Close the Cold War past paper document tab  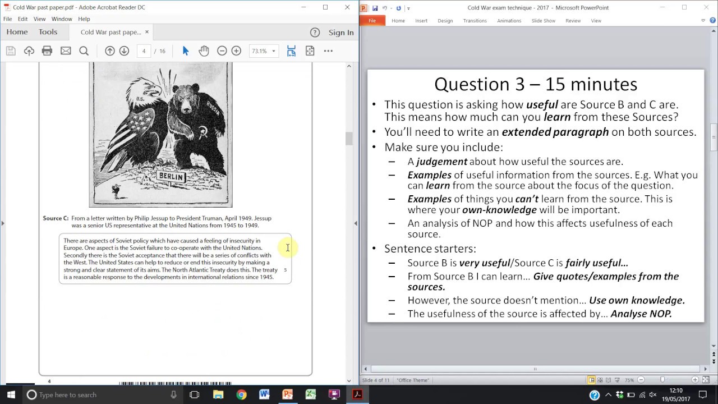[x=147, y=32]
